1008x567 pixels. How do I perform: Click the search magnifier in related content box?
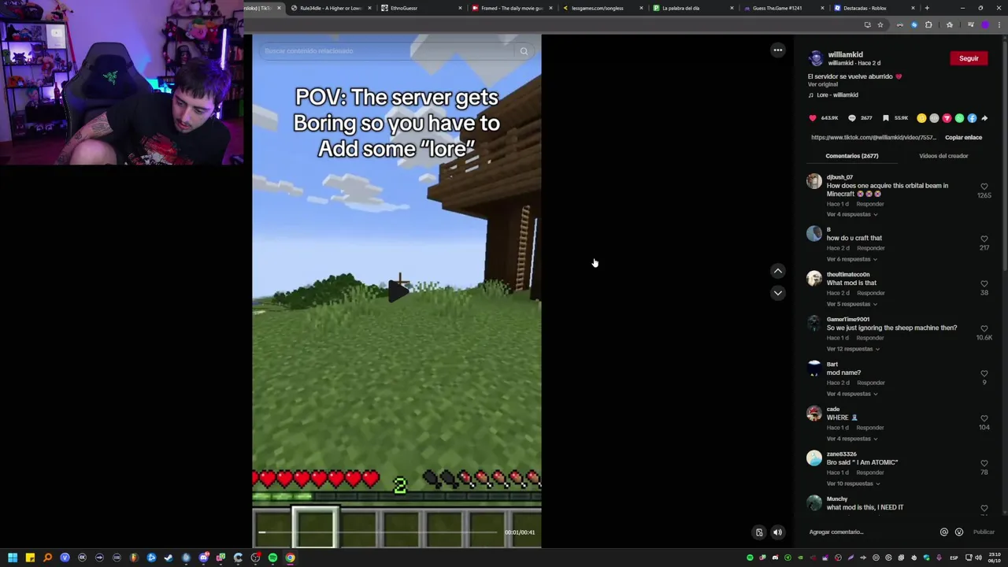tap(524, 51)
